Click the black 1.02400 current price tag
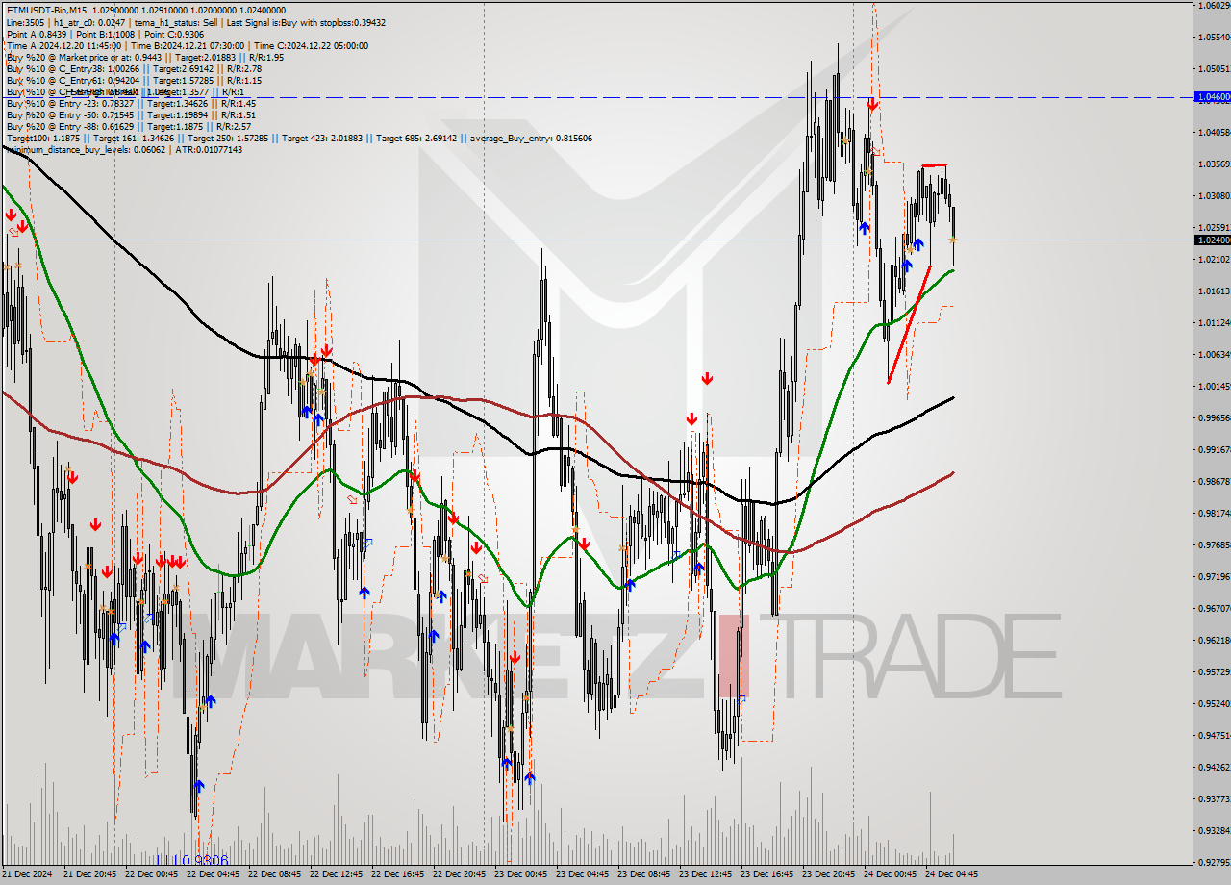This screenshot has width=1231, height=885. click(1212, 239)
